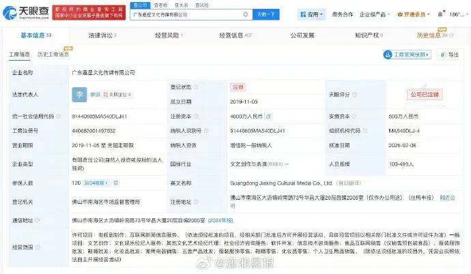Viewport: 471px width, 274px height.
Task: Click the help icon beside 注册资本
Action: [196, 116]
